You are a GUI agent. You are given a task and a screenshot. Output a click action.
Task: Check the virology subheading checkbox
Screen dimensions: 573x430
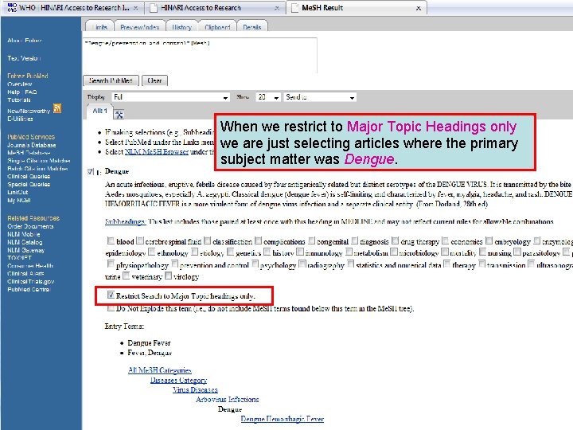point(168,276)
